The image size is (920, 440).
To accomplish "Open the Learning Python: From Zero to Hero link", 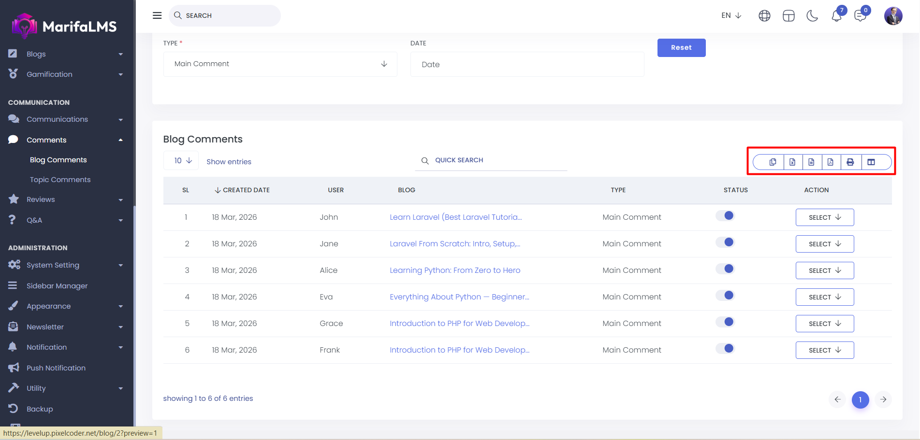I will pyautogui.click(x=455, y=270).
